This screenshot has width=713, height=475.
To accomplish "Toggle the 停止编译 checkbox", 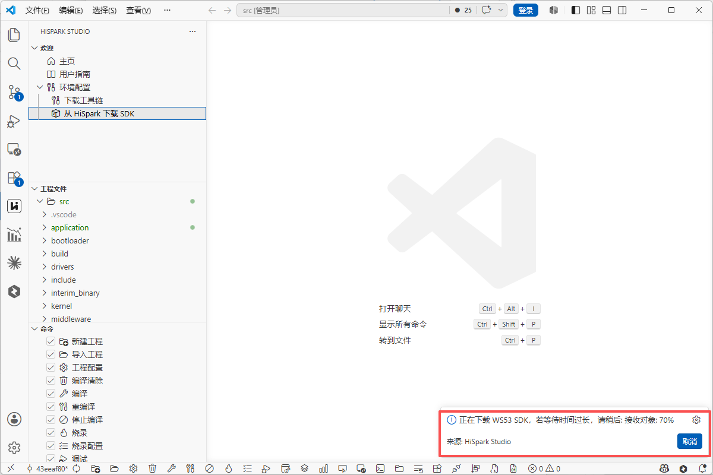I will pyautogui.click(x=51, y=420).
